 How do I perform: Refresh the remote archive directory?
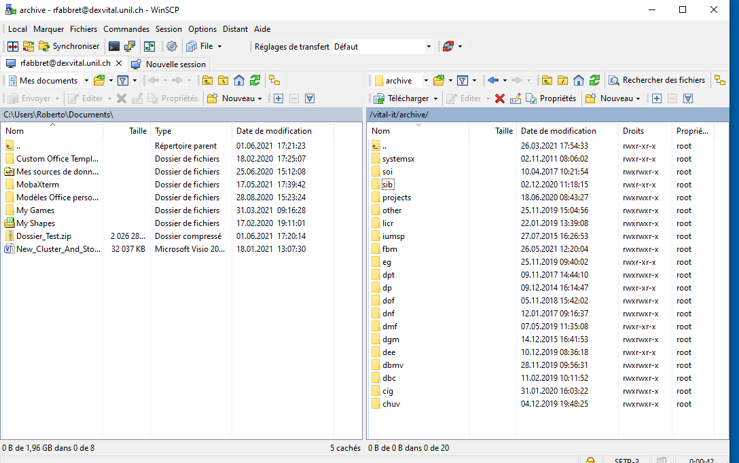[594, 80]
